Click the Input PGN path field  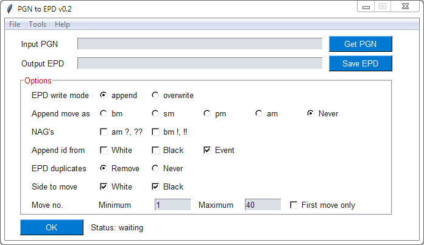click(x=199, y=44)
